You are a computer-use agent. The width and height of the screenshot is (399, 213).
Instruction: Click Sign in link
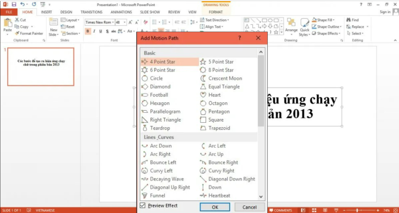point(385,12)
